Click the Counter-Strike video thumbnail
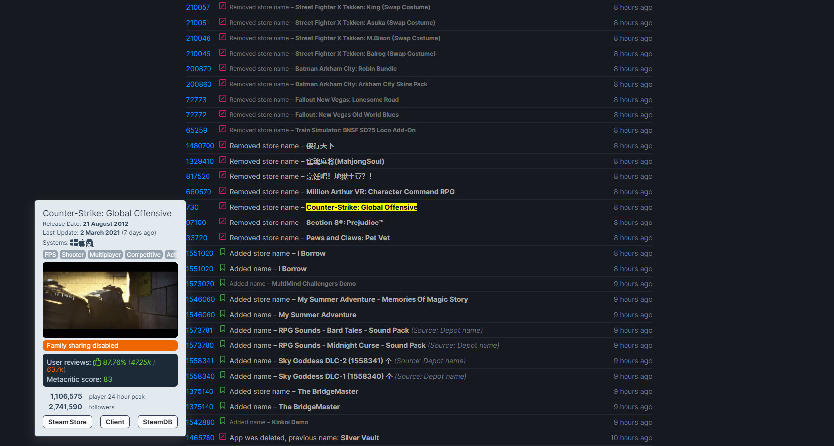The width and height of the screenshot is (834, 446). click(x=110, y=300)
